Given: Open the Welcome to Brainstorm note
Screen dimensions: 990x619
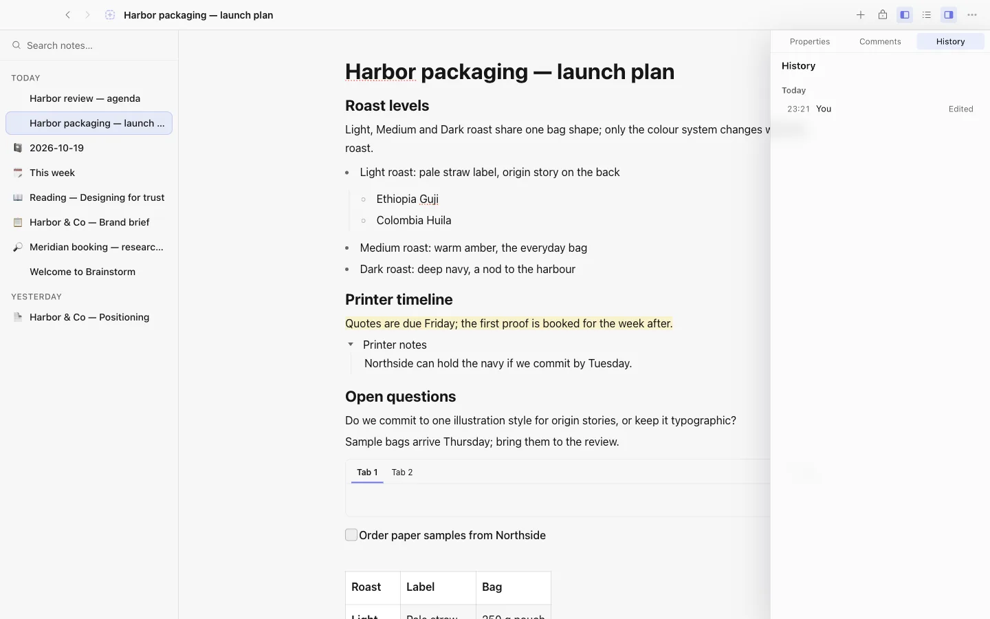Looking at the screenshot, I should click(x=89, y=272).
